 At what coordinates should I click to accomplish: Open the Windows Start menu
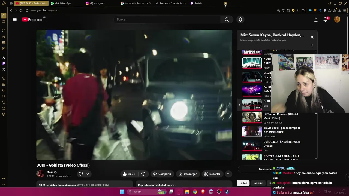pyautogui.click(x=122, y=192)
